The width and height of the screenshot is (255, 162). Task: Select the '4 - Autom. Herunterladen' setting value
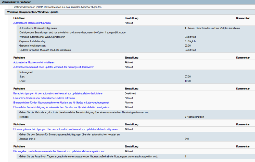(212, 28)
